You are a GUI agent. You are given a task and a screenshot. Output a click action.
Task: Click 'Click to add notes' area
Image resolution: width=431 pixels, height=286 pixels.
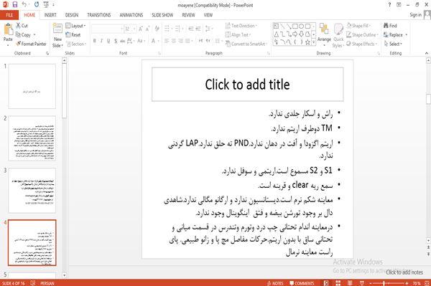(x=404, y=272)
